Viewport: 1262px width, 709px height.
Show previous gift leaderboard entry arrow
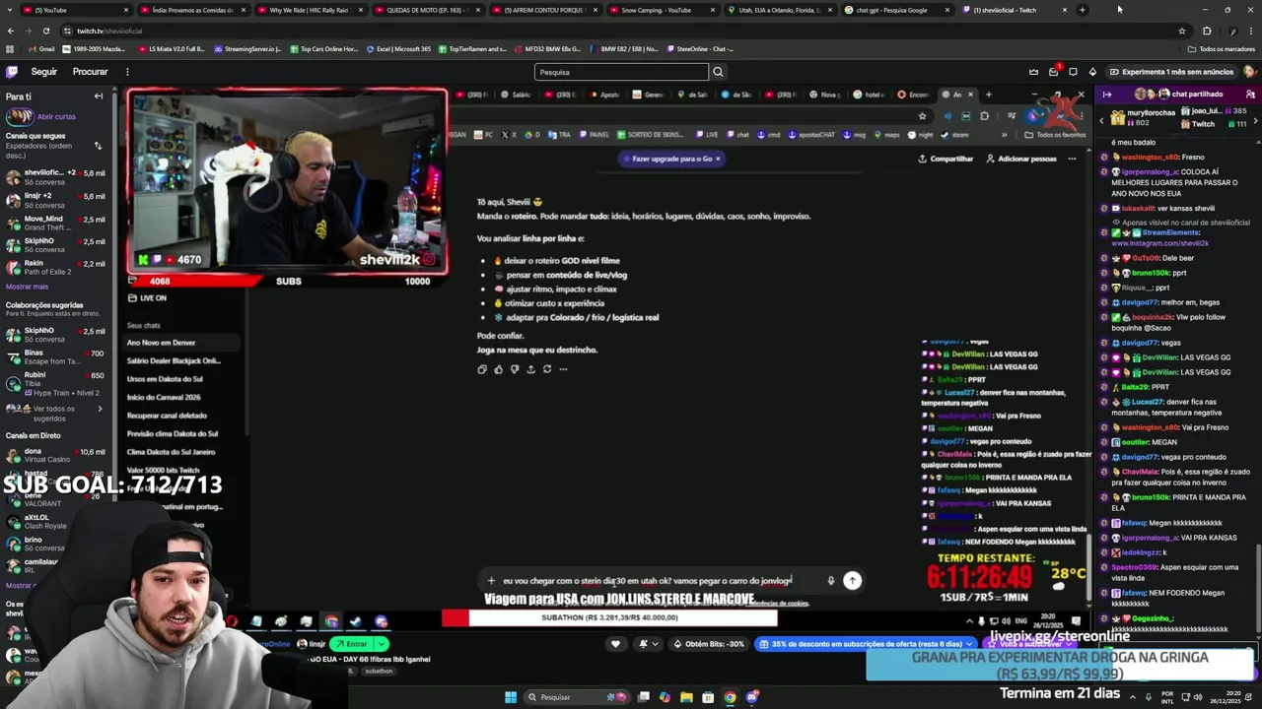click(1102, 120)
